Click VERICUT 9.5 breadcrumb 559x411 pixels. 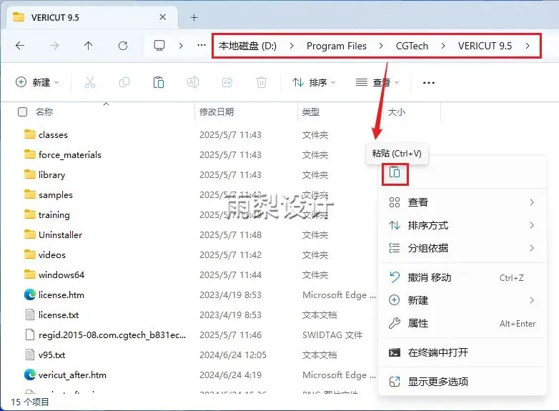pos(485,46)
